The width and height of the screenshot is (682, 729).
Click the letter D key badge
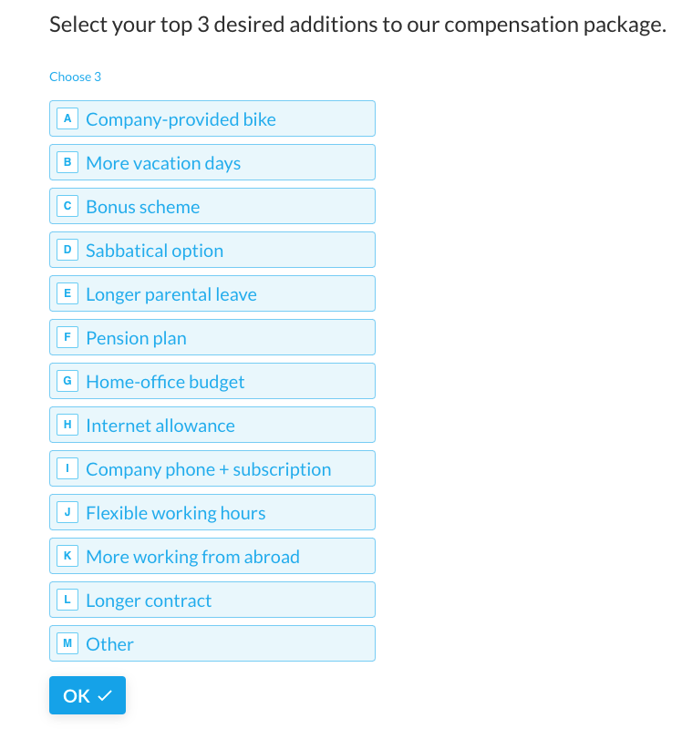(x=67, y=250)
